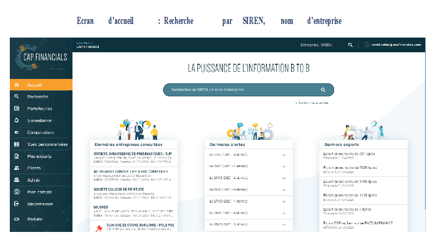Viewport: 436px width, 245px height.
Task: Click the Admin icon in the sidebar
Action: coord(16,180)
